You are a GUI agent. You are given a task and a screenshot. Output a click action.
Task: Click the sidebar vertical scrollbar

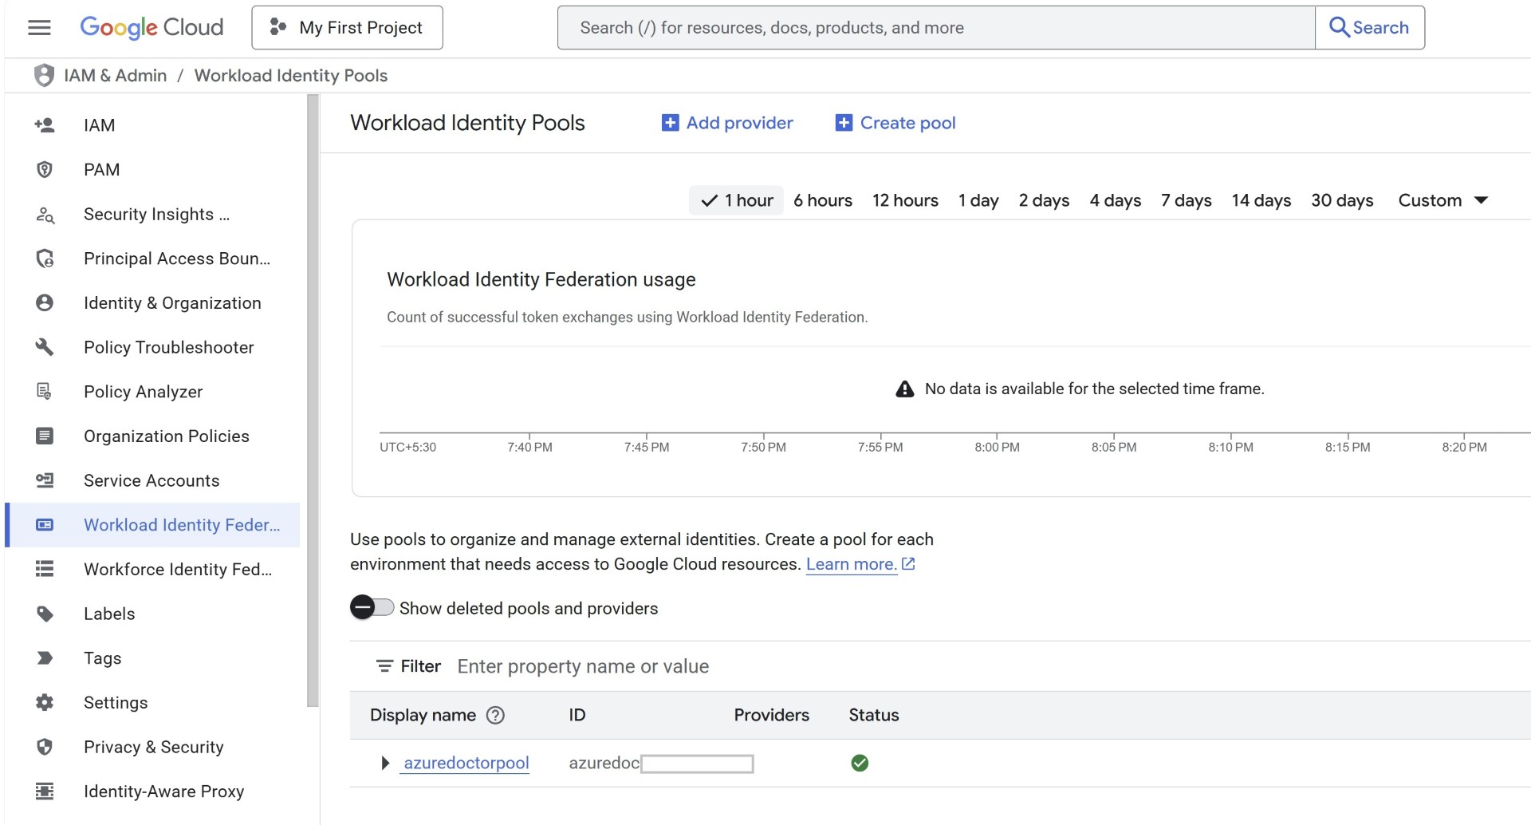(313, 399)
